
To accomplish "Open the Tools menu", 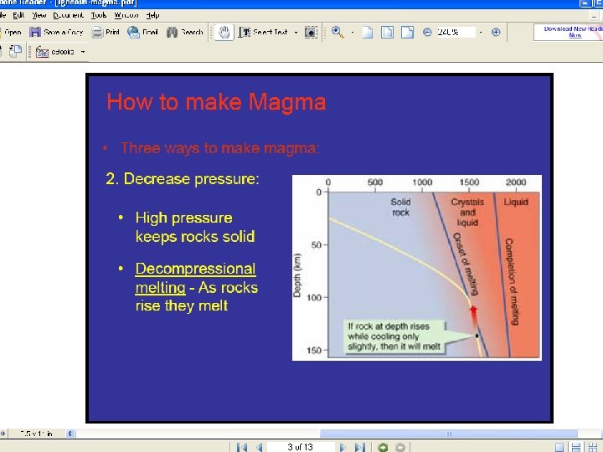I will [x=99, y=15].
